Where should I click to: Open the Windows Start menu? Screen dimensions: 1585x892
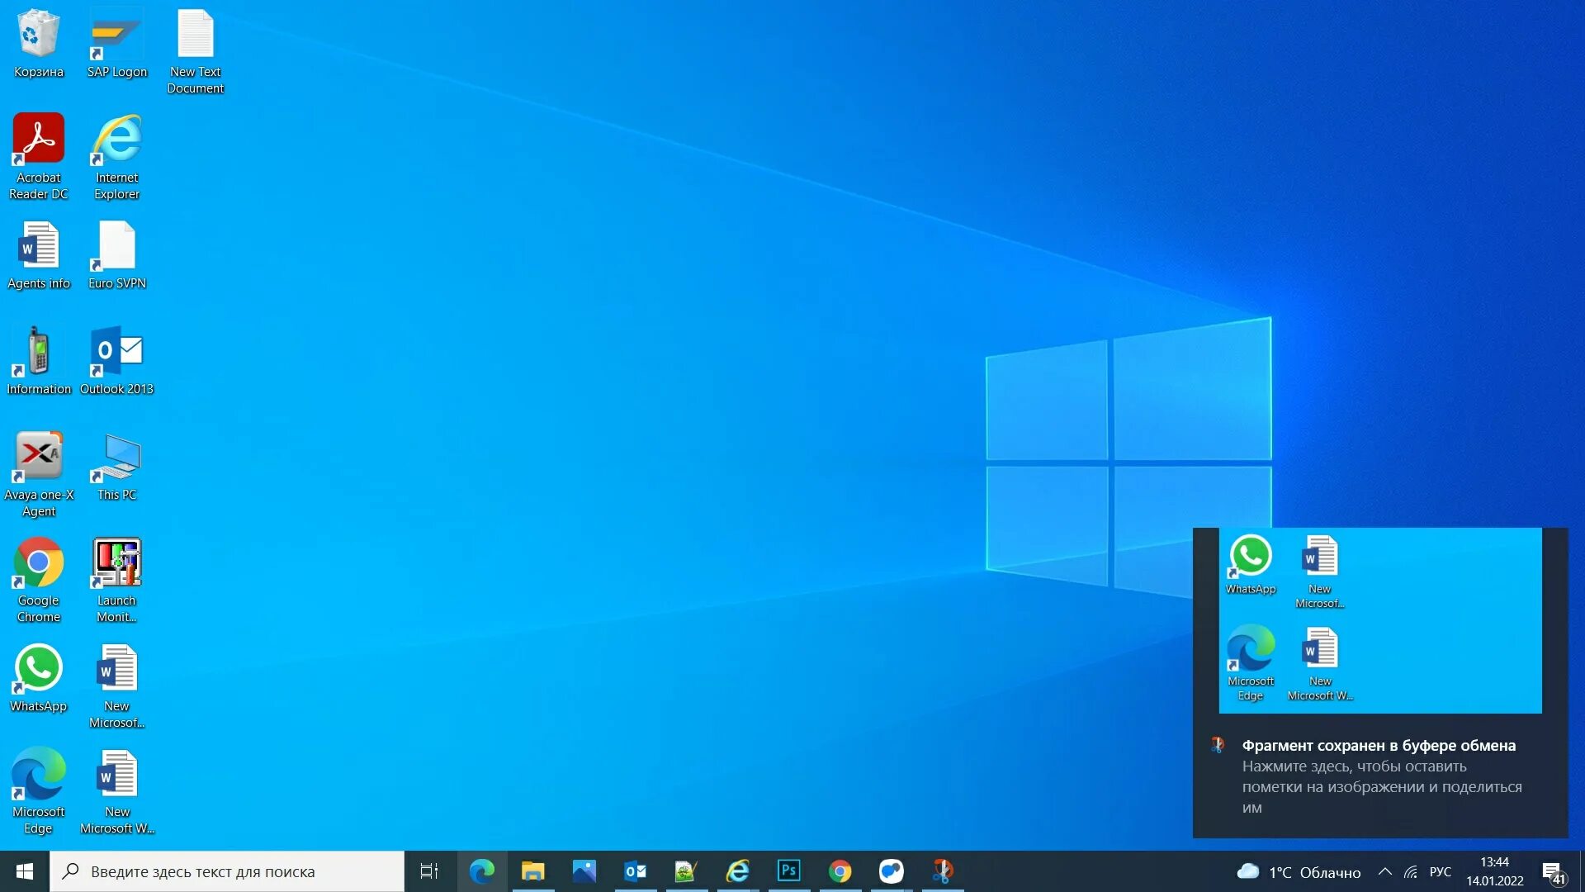[25, 871]
